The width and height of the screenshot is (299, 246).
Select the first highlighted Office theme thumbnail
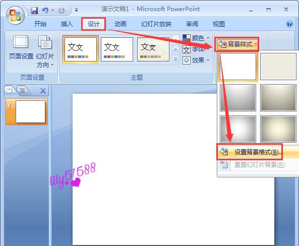(x=81, y=49)
